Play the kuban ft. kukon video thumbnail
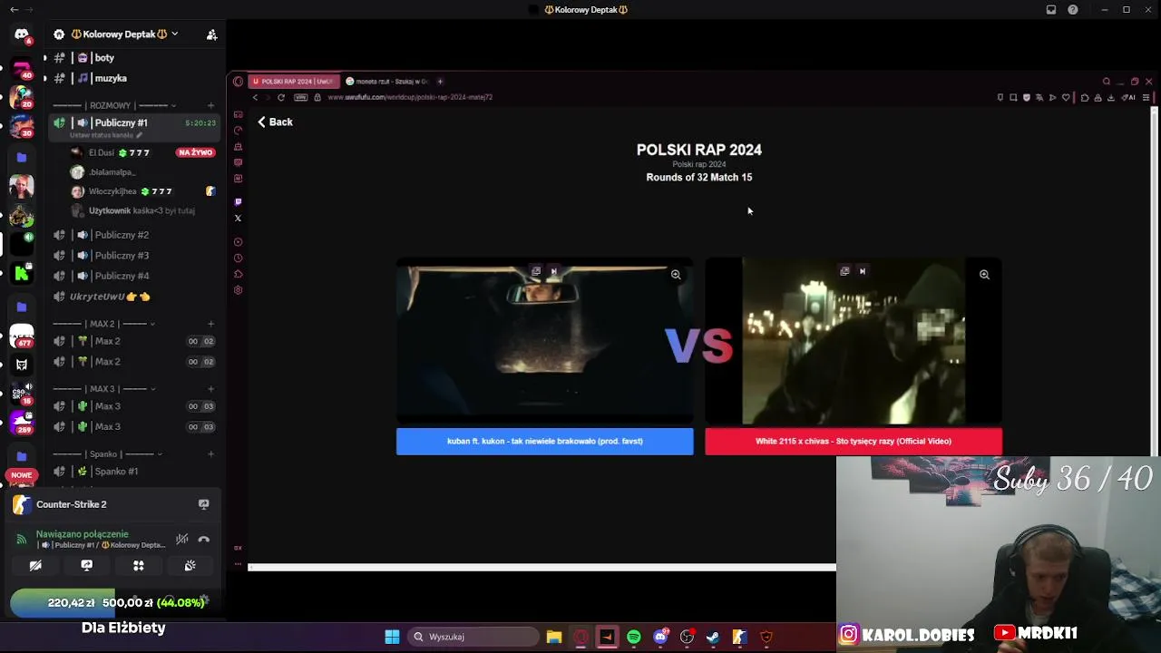The width and height of the screenshot is (1161, 653). tap(544, 342)
